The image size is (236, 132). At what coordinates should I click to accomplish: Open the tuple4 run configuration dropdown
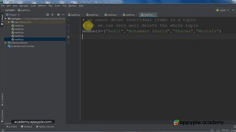(222, 10)
